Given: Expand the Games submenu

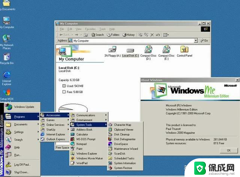Looking at the screenshot, I should point(55,120).
